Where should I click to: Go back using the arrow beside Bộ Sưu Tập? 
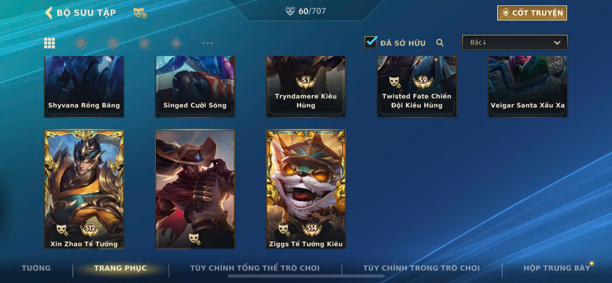[49, 13]
